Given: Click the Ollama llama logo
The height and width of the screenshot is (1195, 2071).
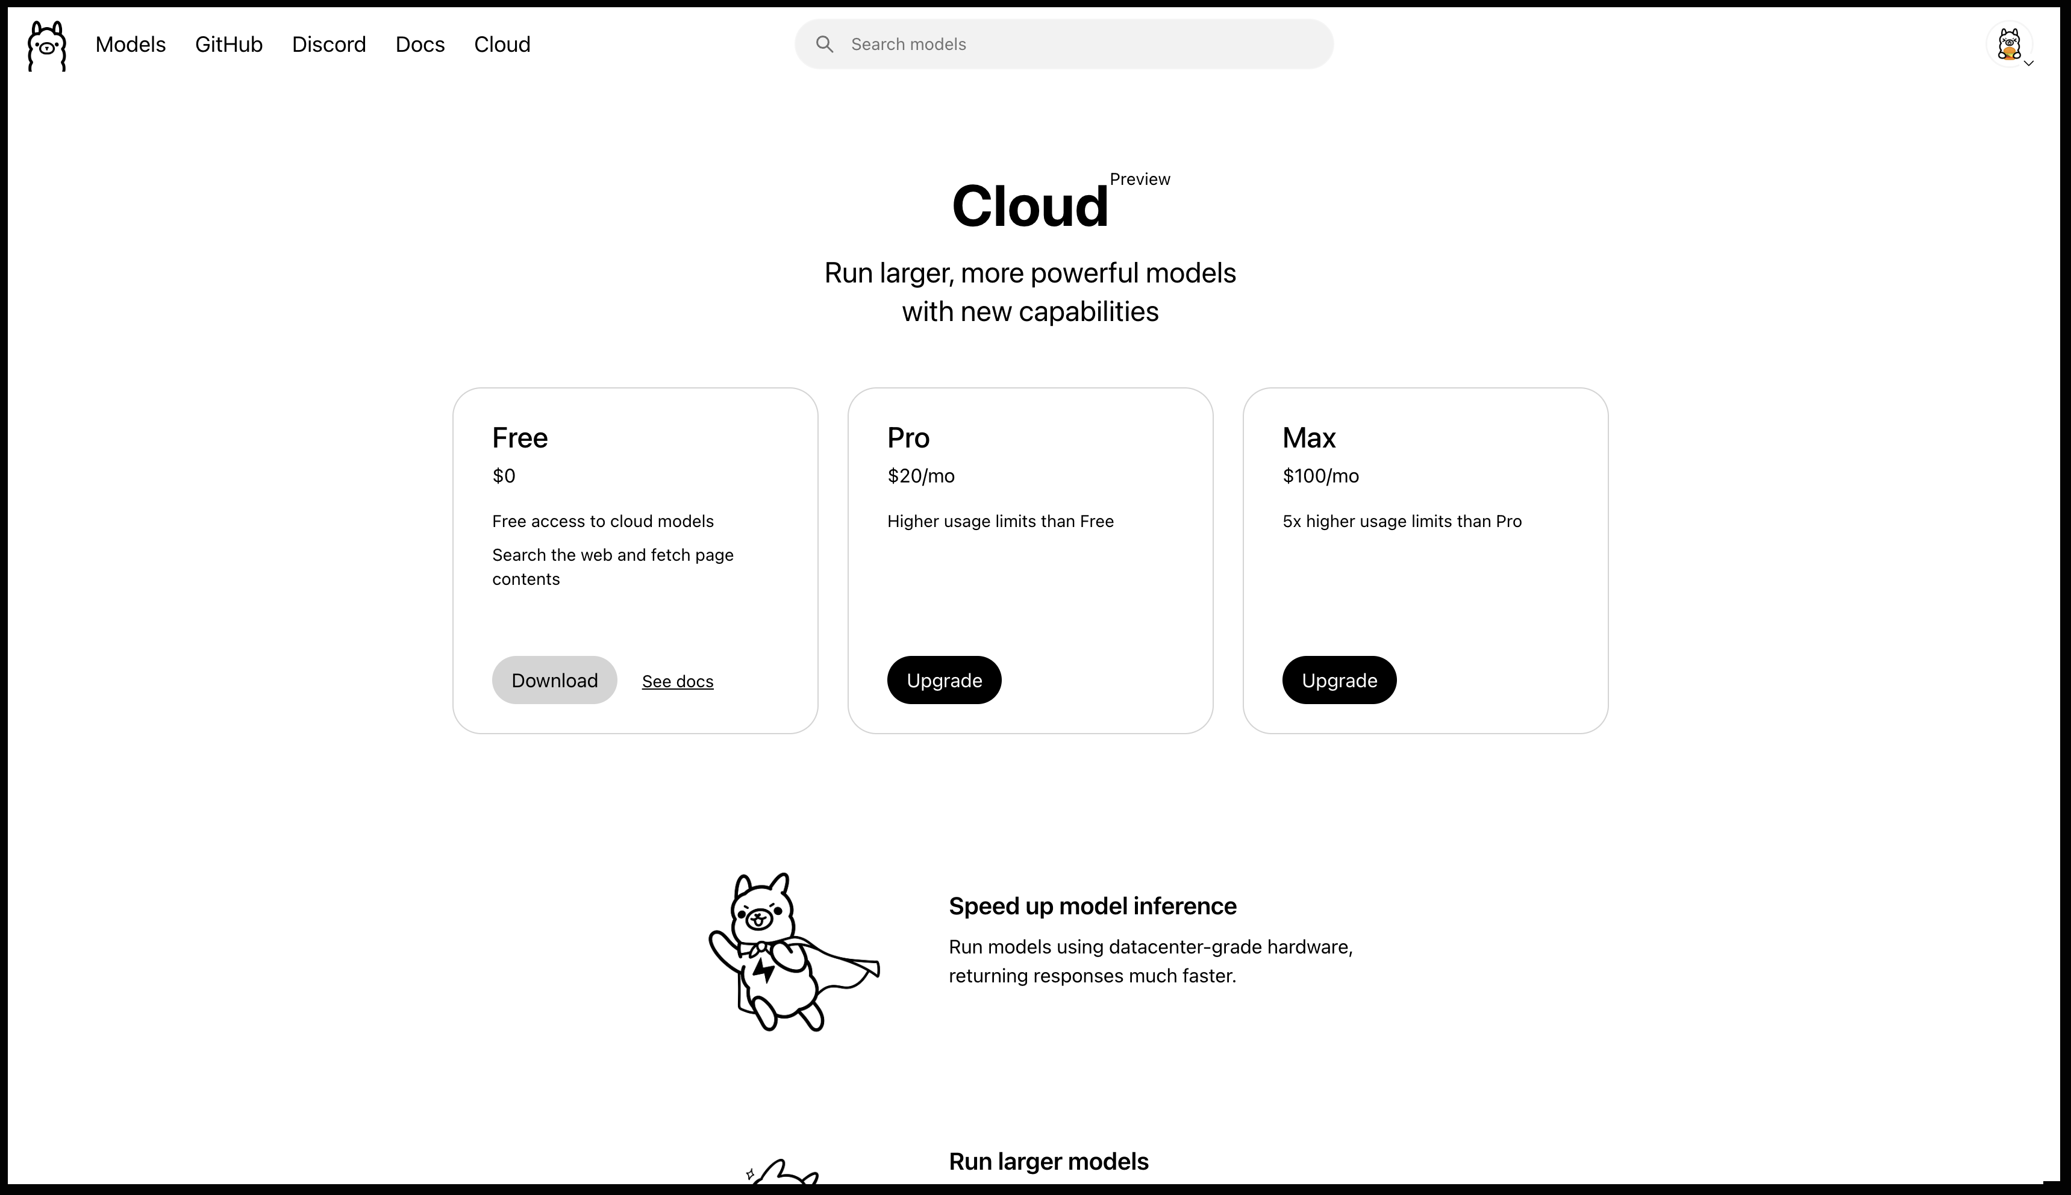Looking at the screenshot, I should pos(46,45).
